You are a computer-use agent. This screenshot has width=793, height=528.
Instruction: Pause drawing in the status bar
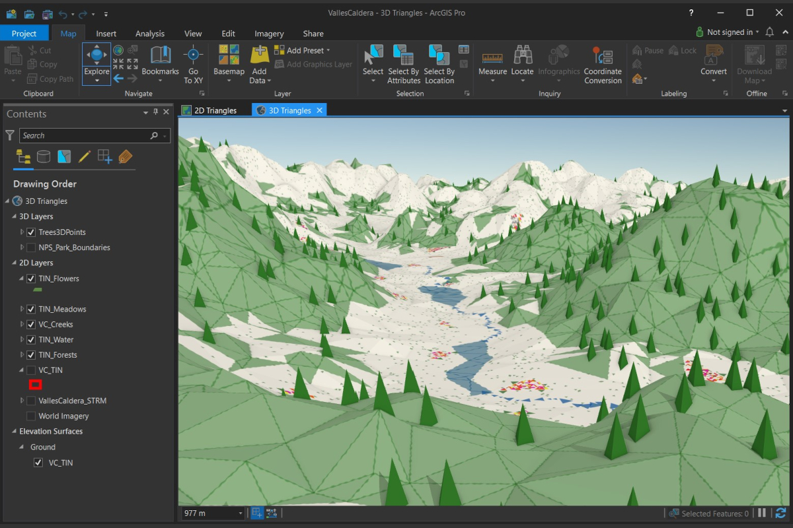click(762, 513)
